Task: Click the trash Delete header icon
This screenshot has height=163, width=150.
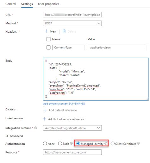Action: click(64, 31)
